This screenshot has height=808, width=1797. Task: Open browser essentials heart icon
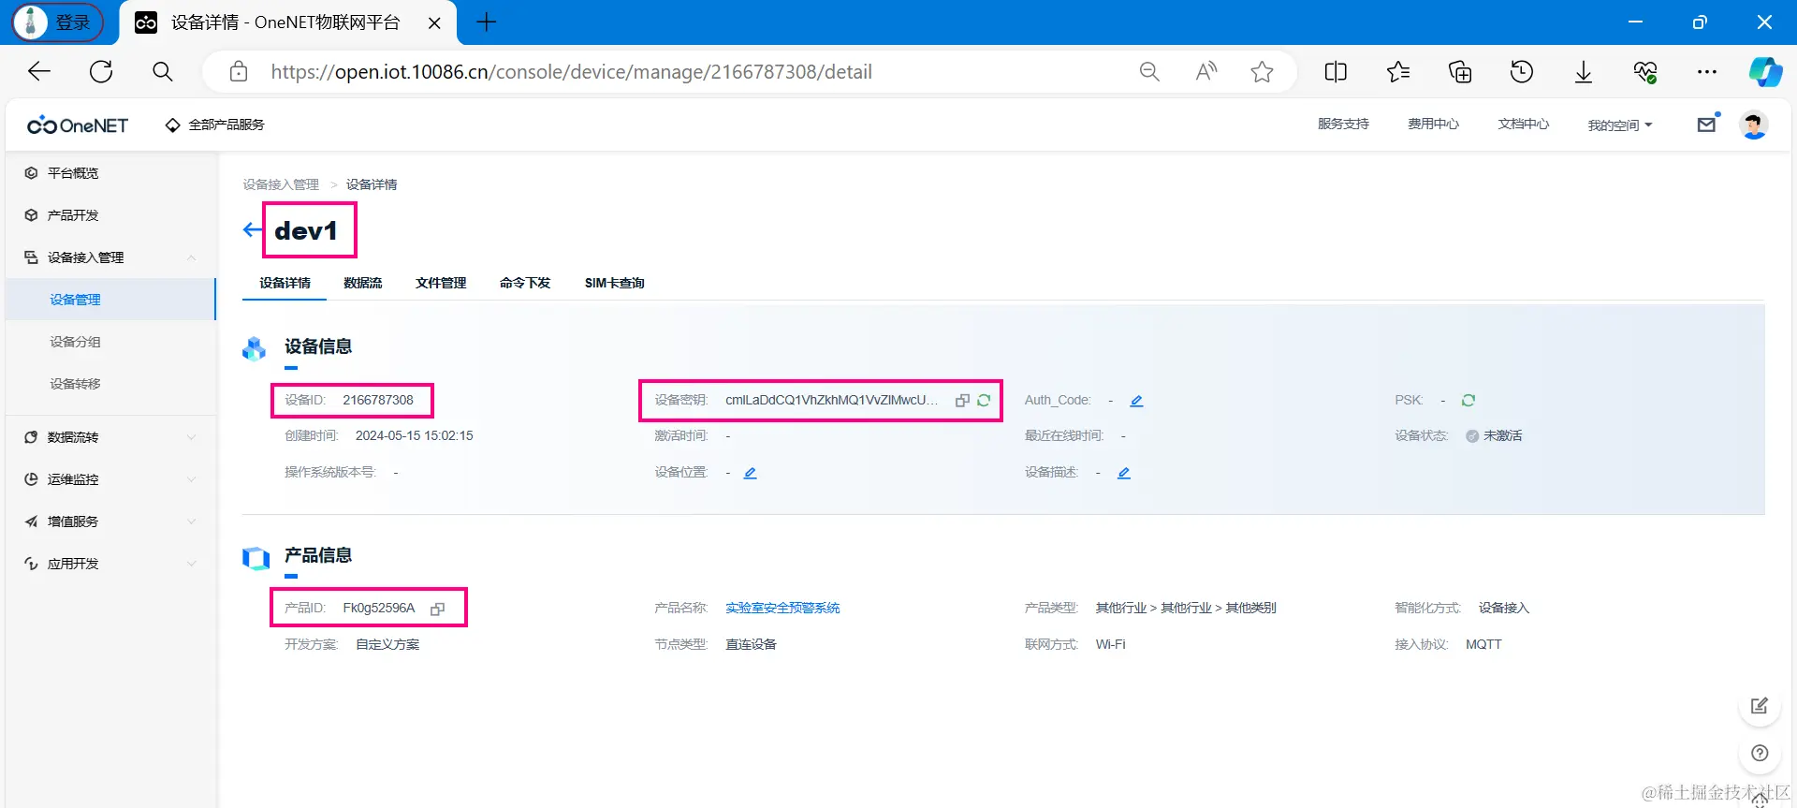tap(1645, 72)
